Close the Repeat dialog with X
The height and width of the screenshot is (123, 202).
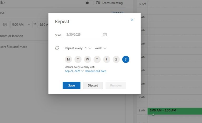(132, 20)
